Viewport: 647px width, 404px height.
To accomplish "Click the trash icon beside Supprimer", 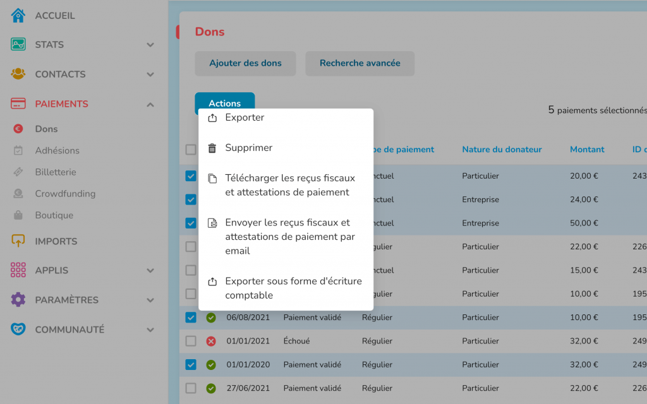I will (x=212, y=148).
